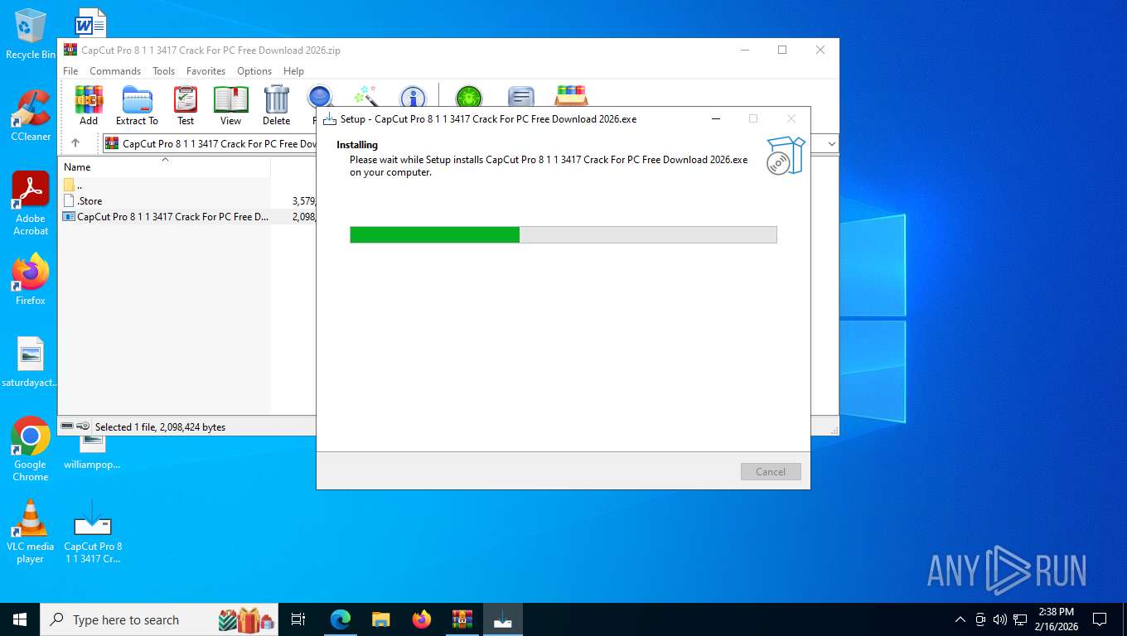Click the View file toolbar icon

[x=230, y=105]
